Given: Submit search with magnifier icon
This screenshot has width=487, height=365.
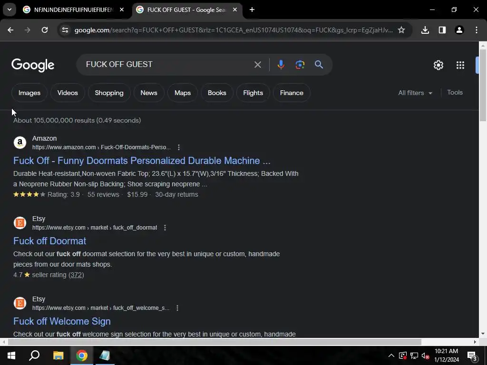Looking at the screenshot, I should pyautogui.click(x=319, y=65).
